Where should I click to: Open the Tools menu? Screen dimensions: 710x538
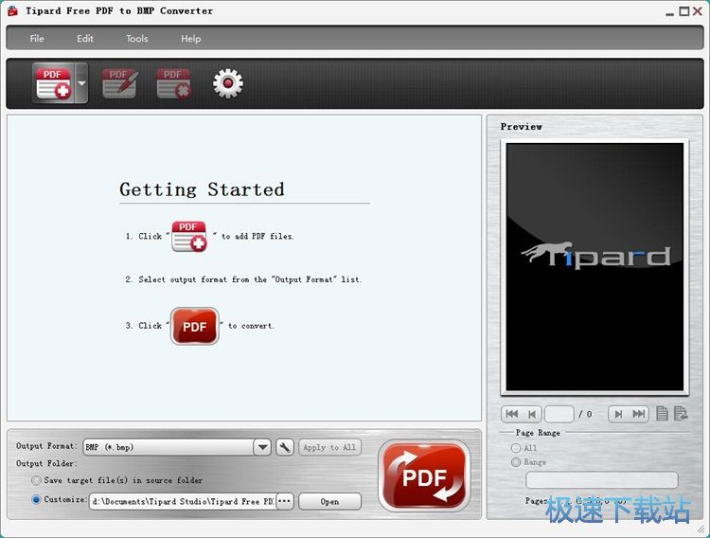(136, 39)
